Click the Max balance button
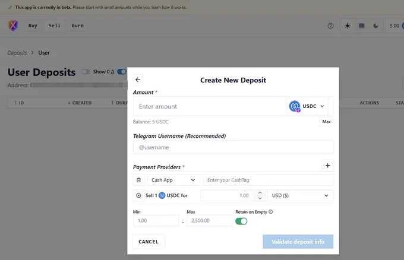 tap(326, 122)
